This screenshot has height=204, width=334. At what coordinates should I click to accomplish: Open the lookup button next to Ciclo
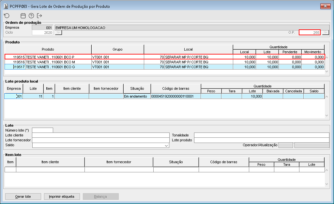[58, 32]
